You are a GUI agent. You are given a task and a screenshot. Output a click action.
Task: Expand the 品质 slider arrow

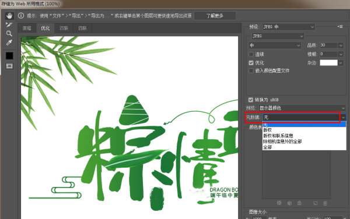pos(341,45)
